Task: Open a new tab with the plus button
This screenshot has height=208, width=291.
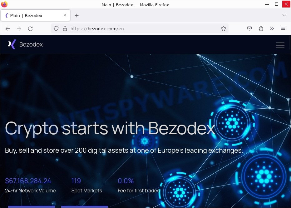Action: (76, 16)
